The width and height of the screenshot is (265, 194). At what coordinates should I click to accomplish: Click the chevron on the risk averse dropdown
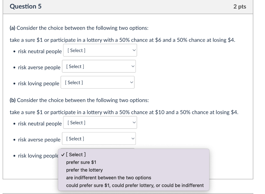point(132,66)
